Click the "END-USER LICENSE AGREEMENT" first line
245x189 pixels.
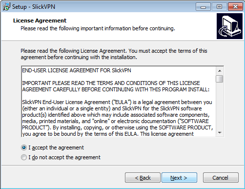tap(77, 70)
